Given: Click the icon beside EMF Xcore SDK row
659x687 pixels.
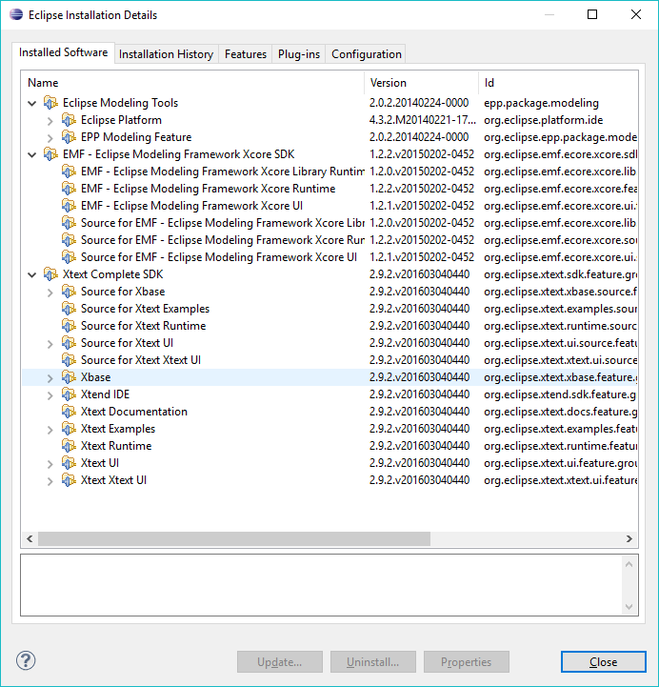Looking at the screenshot, I should tap(50, 154).
